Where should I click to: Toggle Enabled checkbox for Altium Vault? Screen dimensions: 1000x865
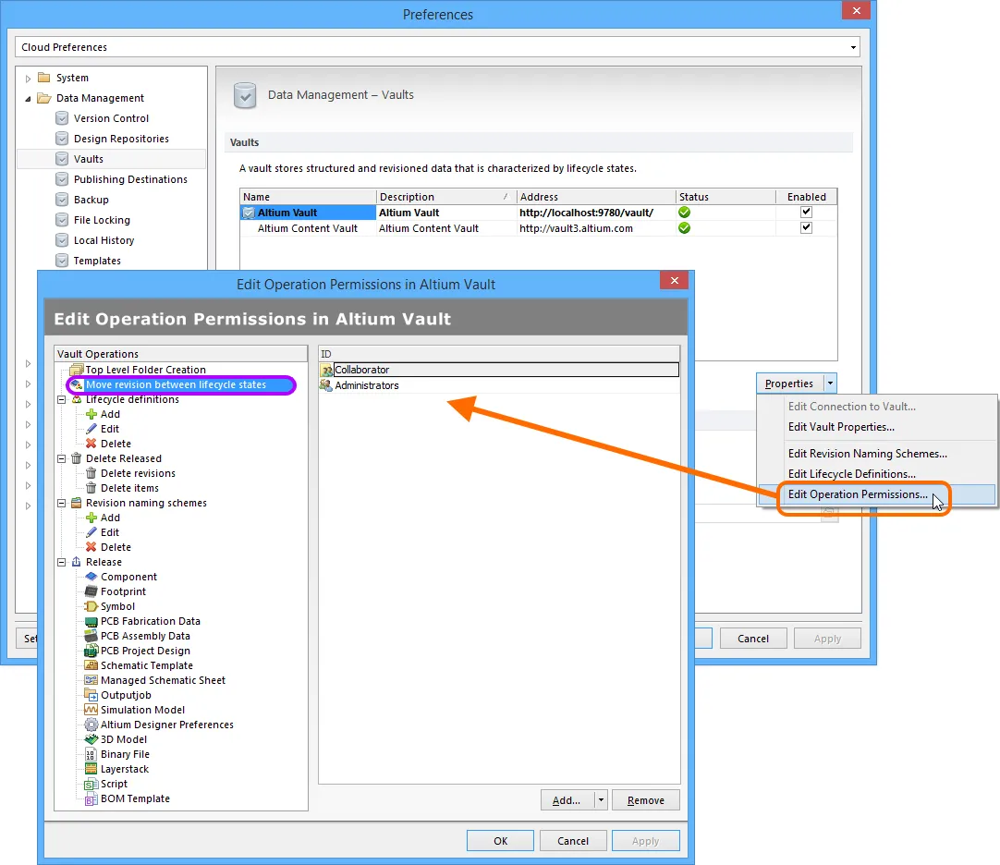point(806,212)
